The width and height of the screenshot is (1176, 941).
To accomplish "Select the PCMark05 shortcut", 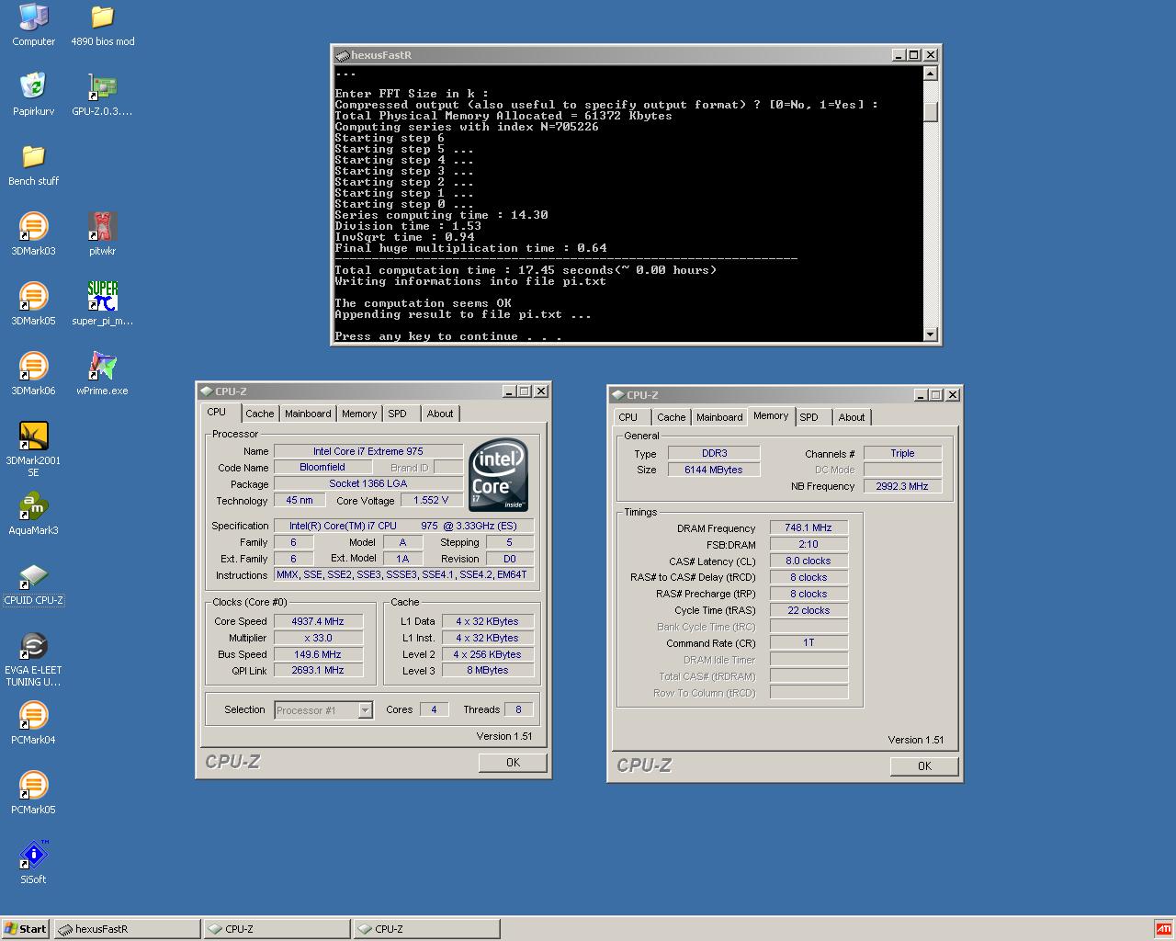I will point(33,793).
